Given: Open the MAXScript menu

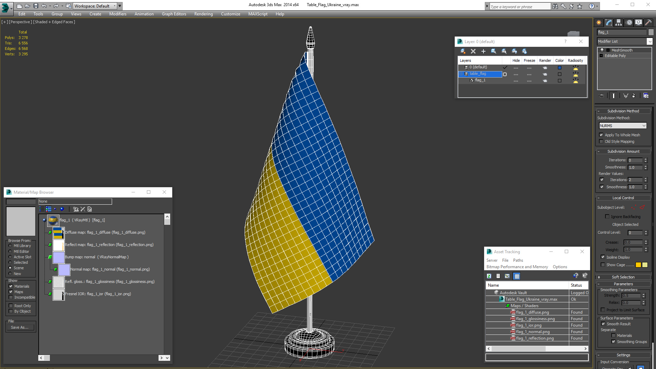Looking at the screenshot, I should click(258, 14).
